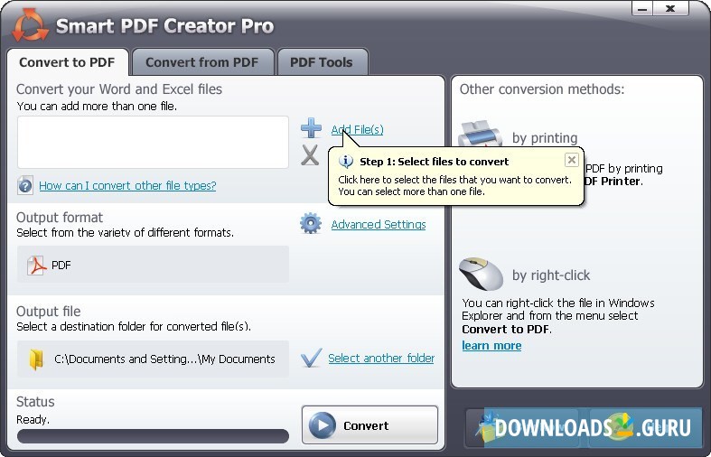Open the Convert from PDF tab
711x457 pixels.
(x=201, y=62)
